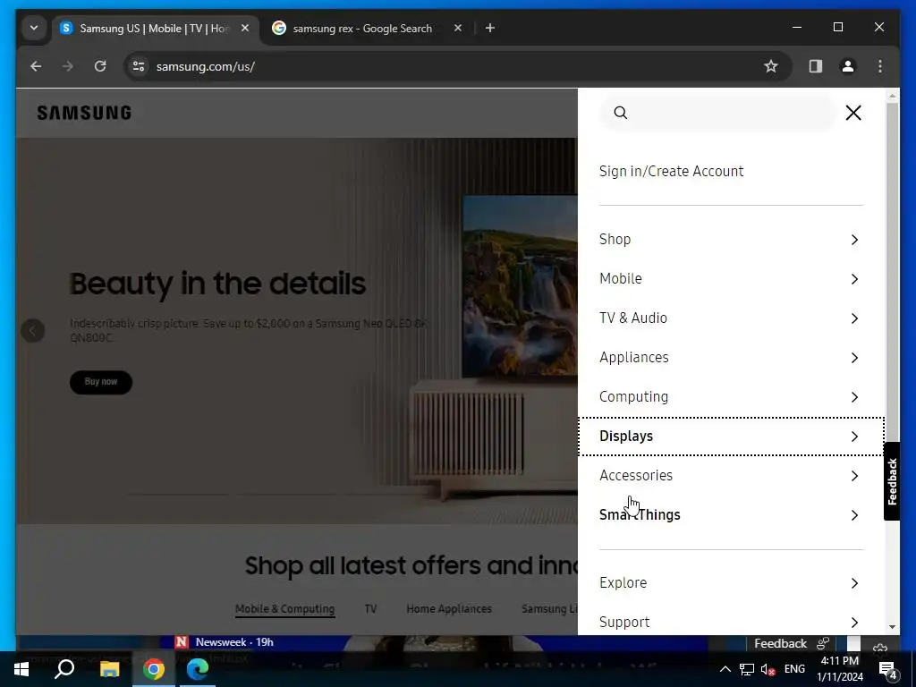This screenshot has height=687, width=916.
Task: Close the Google Search browser tab
Action: (458, 28)
